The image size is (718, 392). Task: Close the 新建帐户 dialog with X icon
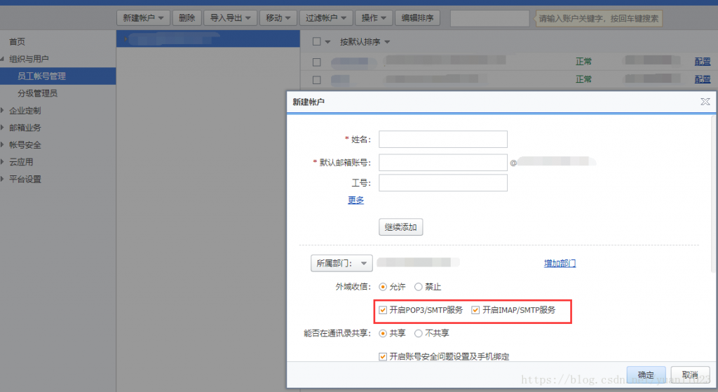pyautogui.click(x=705, y=102)
